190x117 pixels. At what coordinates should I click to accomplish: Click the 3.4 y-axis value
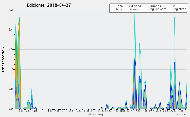coord(11,30)
